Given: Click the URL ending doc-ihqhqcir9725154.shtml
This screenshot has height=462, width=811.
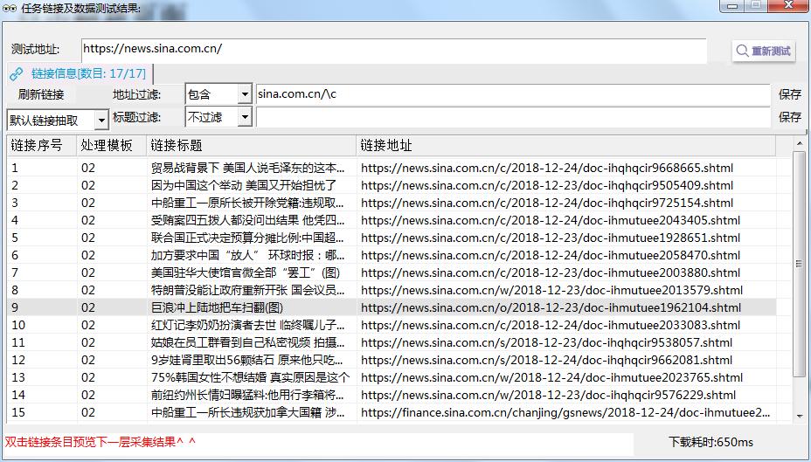Looking at the screenshot, I should click(547, 203).
